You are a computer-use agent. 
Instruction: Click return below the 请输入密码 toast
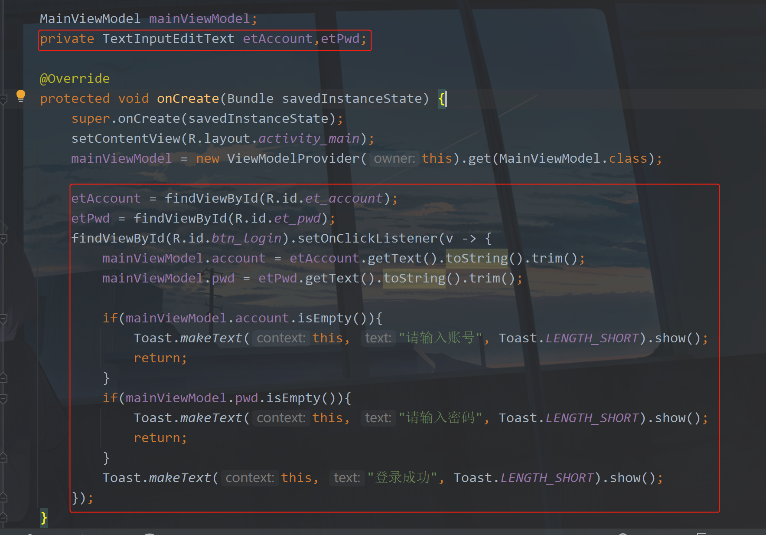pyautogui.click(x=157, y=438)
